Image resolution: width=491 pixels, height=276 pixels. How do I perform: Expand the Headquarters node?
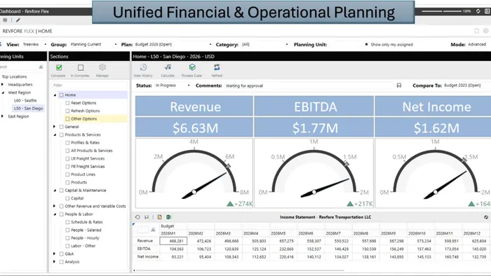3,84
